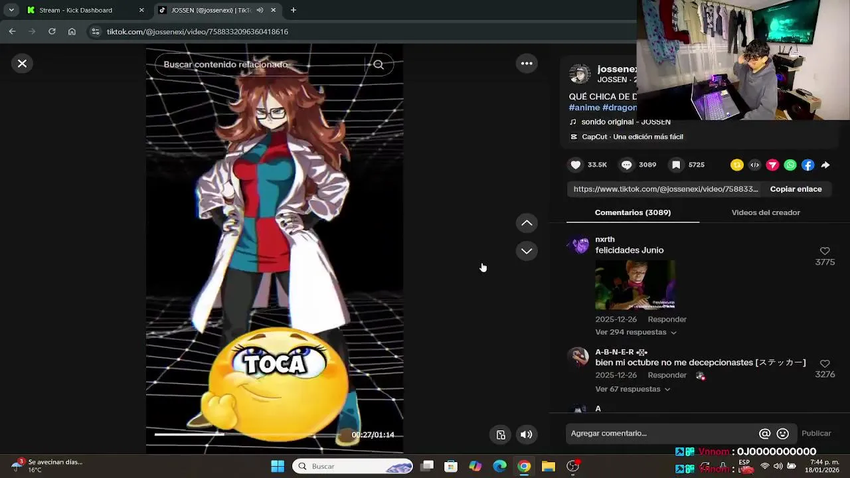Screen dimensions: 850x478
Task: Go back in the browser
Action: click(12, 31)
